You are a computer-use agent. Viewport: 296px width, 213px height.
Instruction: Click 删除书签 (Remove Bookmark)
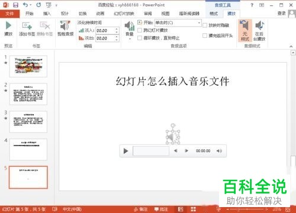(x=45, y=28)
